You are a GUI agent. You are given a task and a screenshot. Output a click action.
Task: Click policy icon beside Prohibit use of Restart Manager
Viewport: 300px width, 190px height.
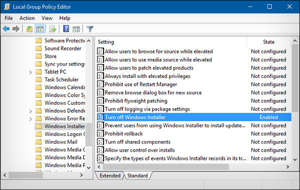(x=100, y=84)
